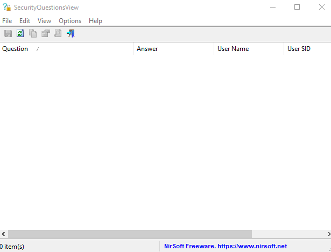Open the View menu

point(44,21)
